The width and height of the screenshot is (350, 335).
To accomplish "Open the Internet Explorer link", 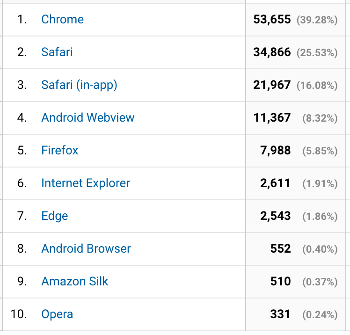I will 86,183.
